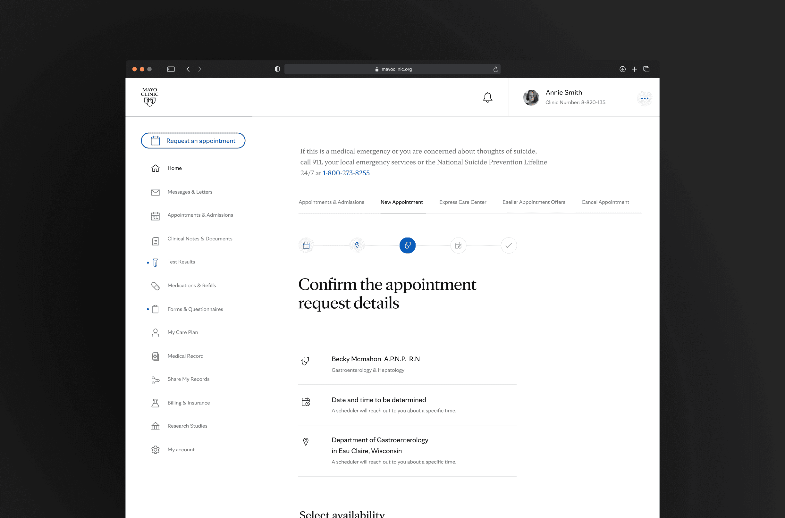This screenshot has width=785, height=518.
Task: Call the 1-800-273-8255 lifeline link
Action: [x=346, y=173]
